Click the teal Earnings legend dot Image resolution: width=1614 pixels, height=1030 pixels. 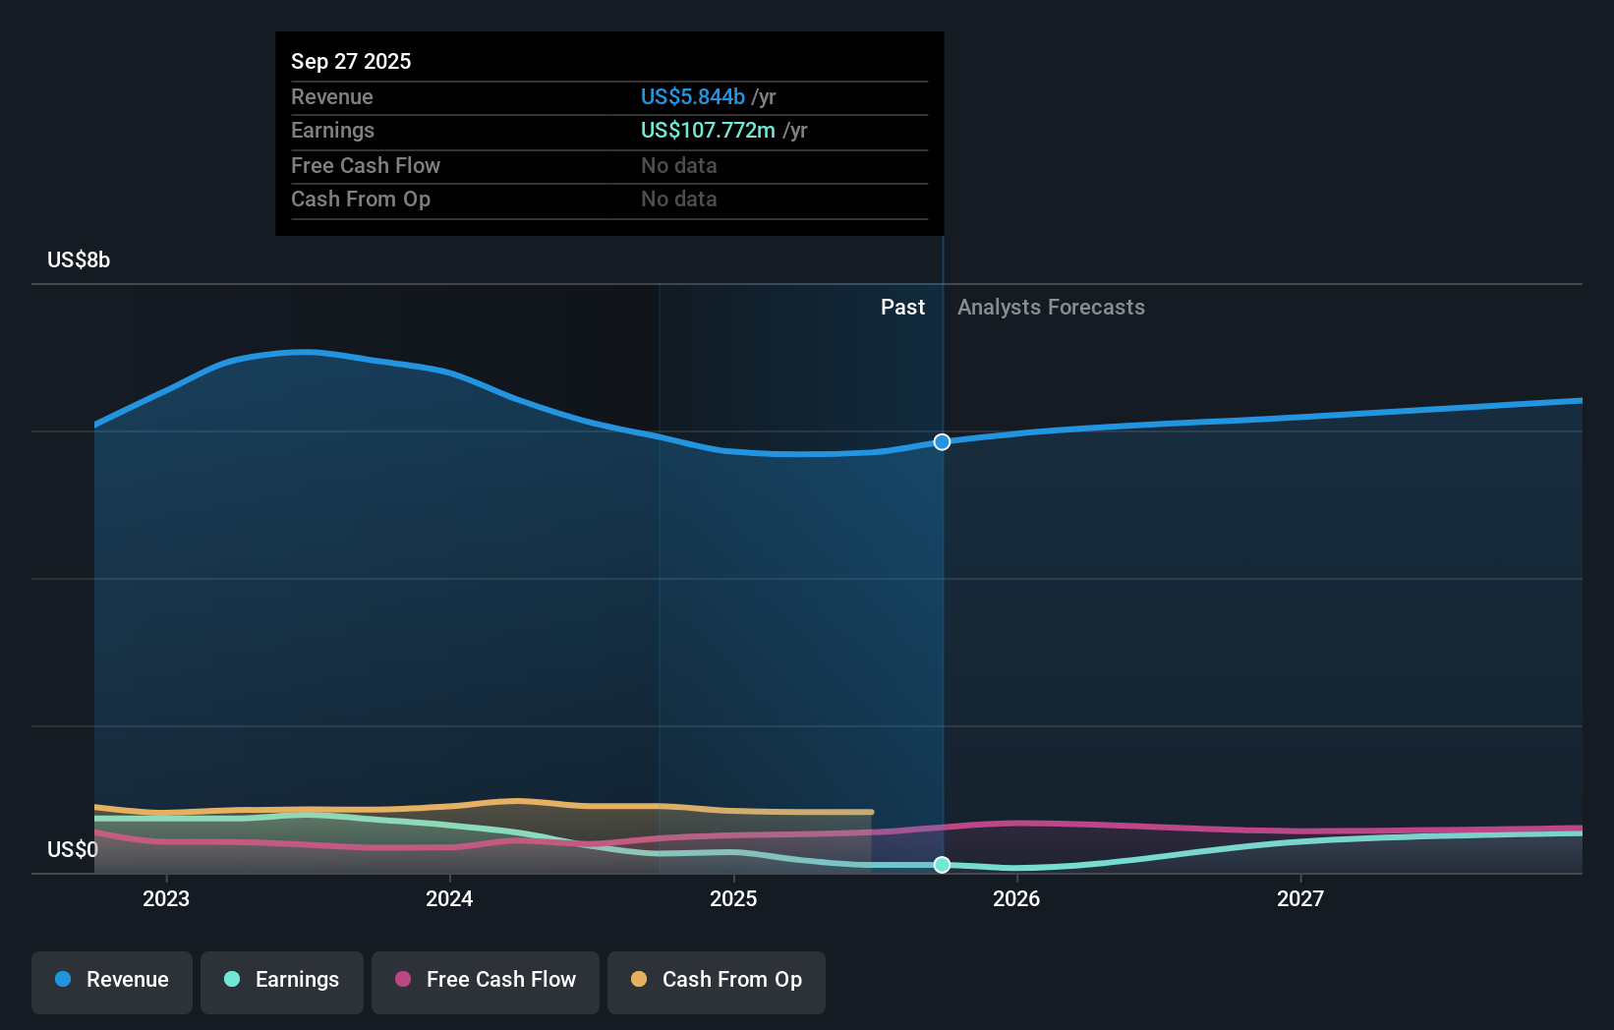[230, 980]
